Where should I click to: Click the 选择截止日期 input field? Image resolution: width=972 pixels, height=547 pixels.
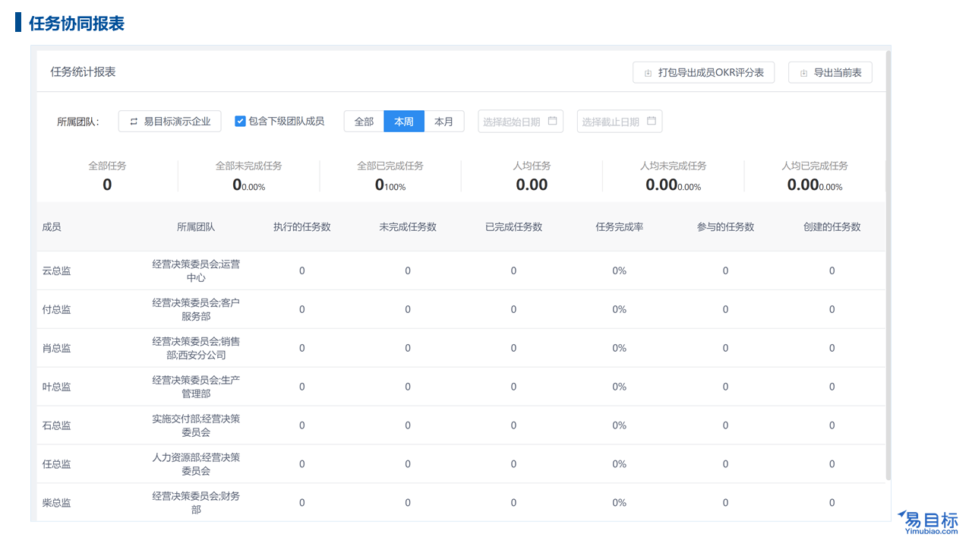tap(620, 122)
